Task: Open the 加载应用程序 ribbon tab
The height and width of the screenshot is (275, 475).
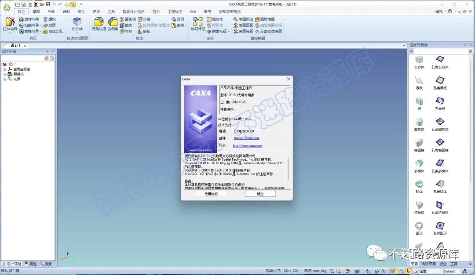Action: click(x=230, y=11)
